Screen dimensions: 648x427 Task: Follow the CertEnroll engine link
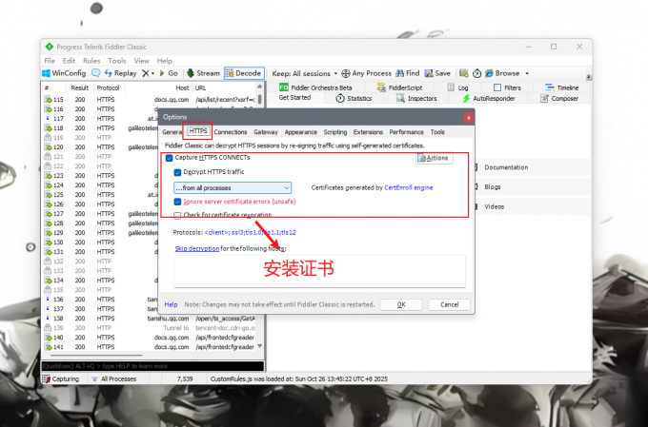coord(408,188)
